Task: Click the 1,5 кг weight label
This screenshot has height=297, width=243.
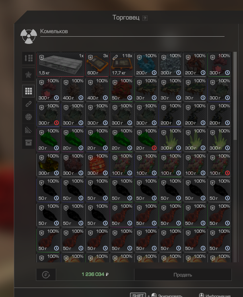Action: (x=44, y=73)
